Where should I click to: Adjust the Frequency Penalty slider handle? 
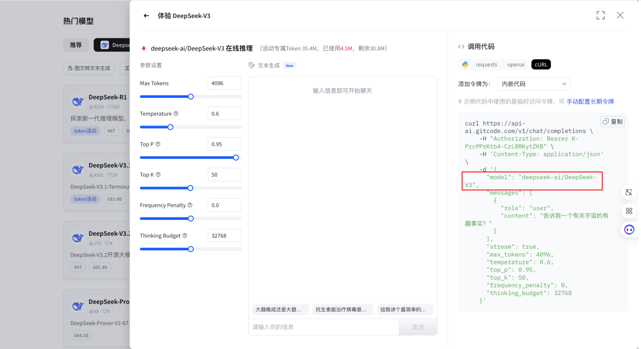click(191, 219)
